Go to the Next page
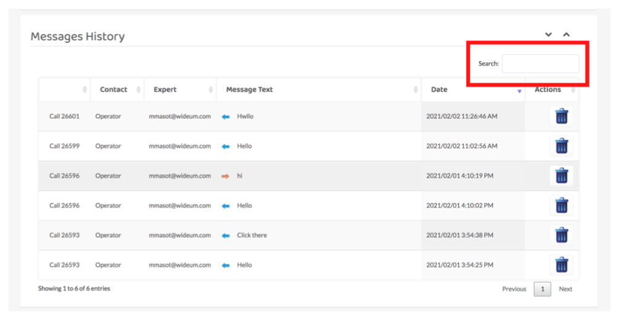The height and width of the screenshot is (315, 617). pyautogui.click(x=565, y=289)
